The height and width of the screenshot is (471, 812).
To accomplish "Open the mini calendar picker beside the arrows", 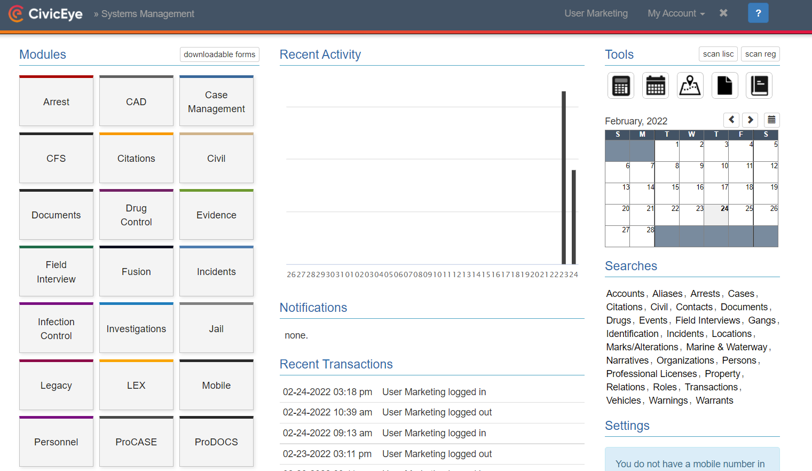I will pos(771,120).
